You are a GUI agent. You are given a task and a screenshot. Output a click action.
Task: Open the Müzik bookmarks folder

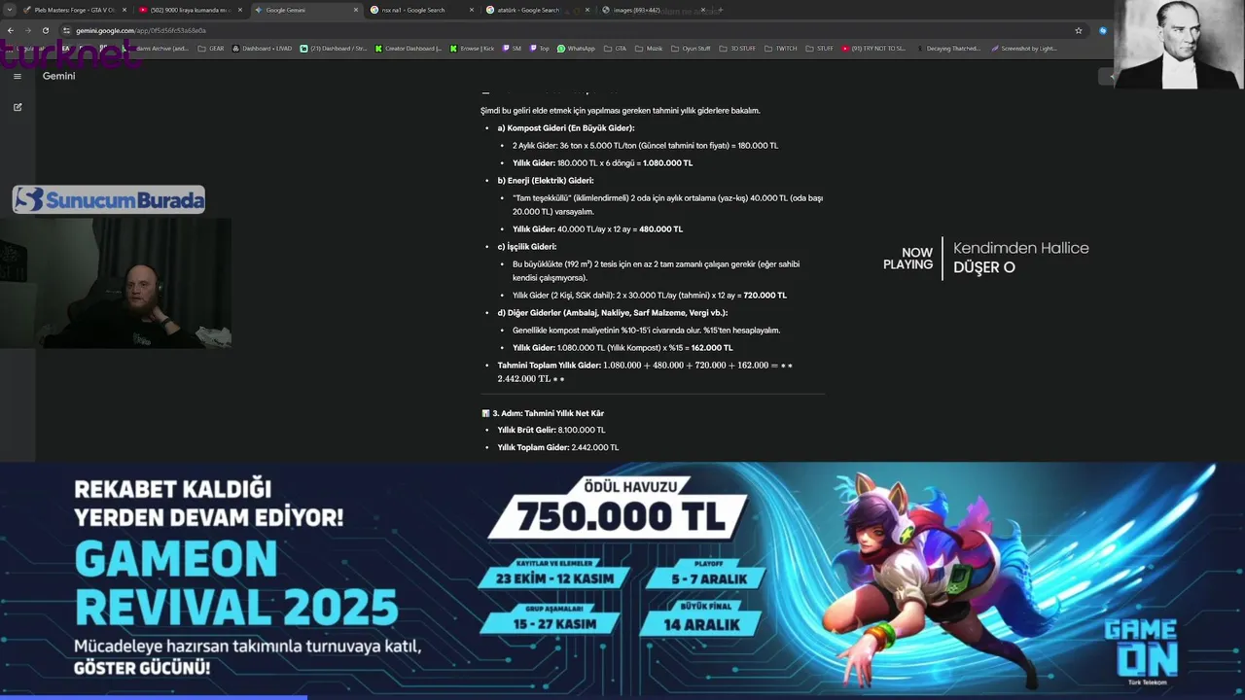pyautogui.click(x=649, y=48)
